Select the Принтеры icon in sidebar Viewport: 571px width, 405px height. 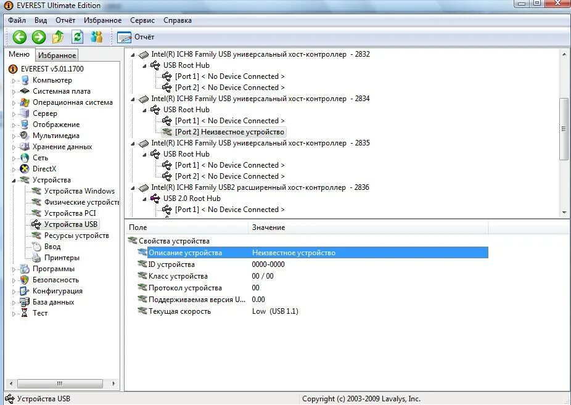[37, 257]
